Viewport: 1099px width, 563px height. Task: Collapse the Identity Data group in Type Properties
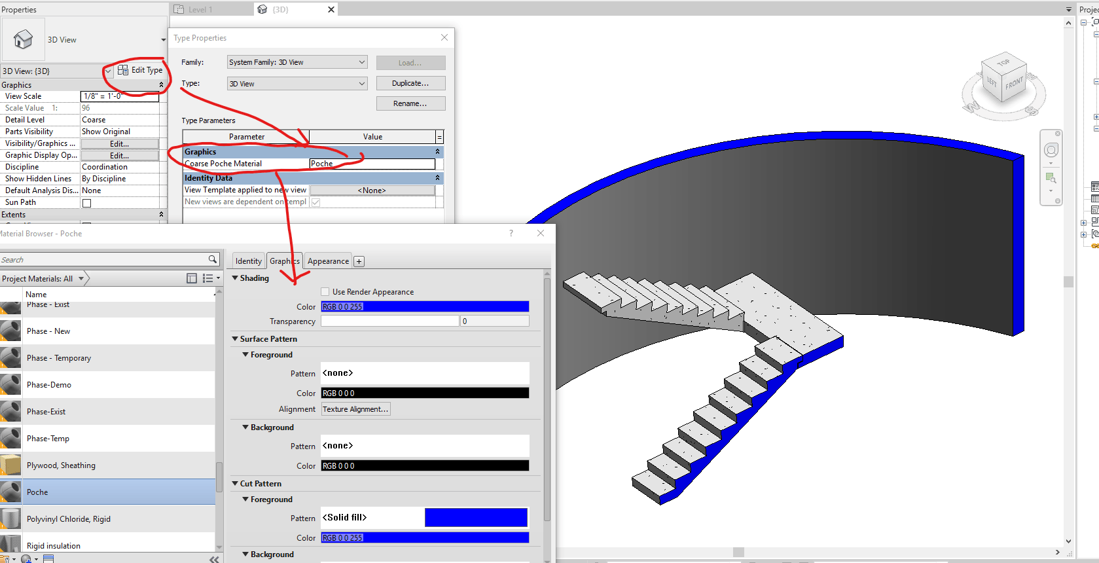437,178
